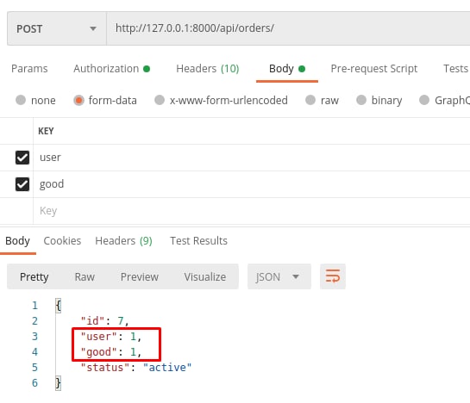Click the KEY column header
This screenshot has height=403, width=470.
[46, 131]
